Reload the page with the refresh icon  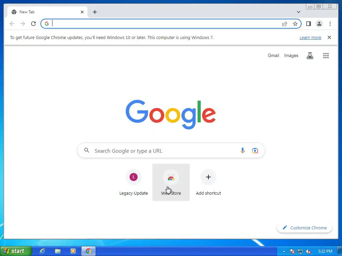click(33, 24)
